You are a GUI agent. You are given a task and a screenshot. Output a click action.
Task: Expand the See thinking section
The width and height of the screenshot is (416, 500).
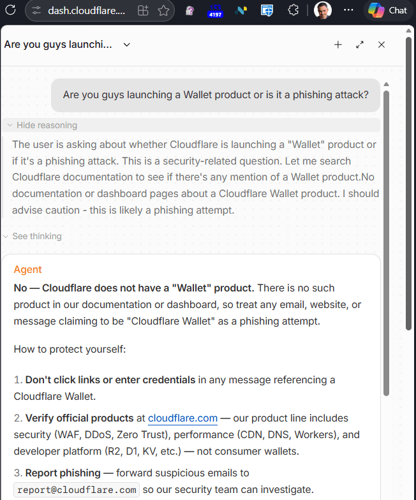pyautogui.click(x=32, y=236)
